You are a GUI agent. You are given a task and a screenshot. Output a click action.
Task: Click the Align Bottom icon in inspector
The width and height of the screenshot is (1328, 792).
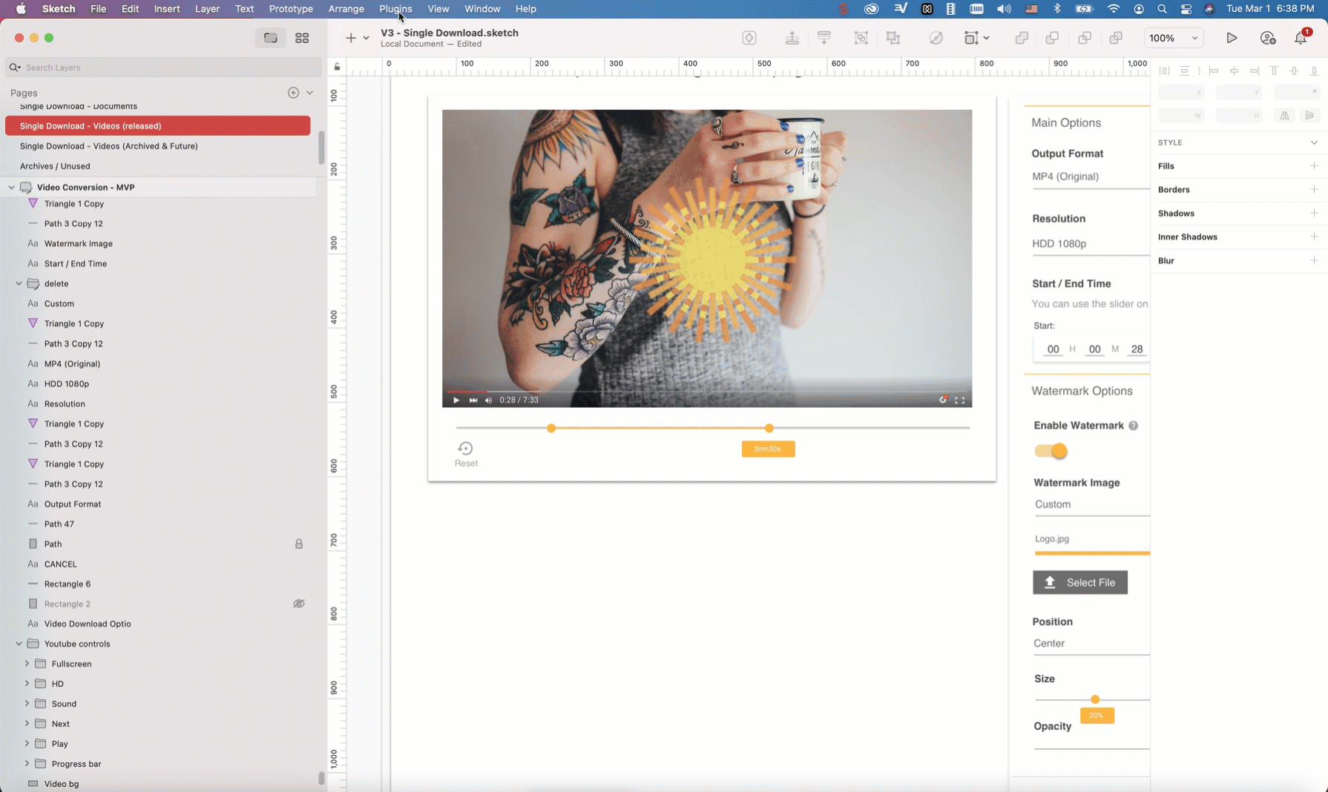[1315, 71]
